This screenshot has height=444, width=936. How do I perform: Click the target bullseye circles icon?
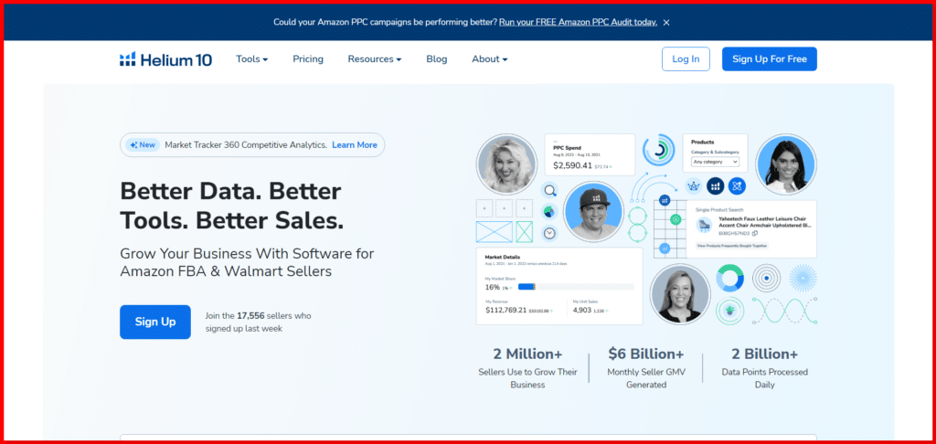[x=767, y=278]
